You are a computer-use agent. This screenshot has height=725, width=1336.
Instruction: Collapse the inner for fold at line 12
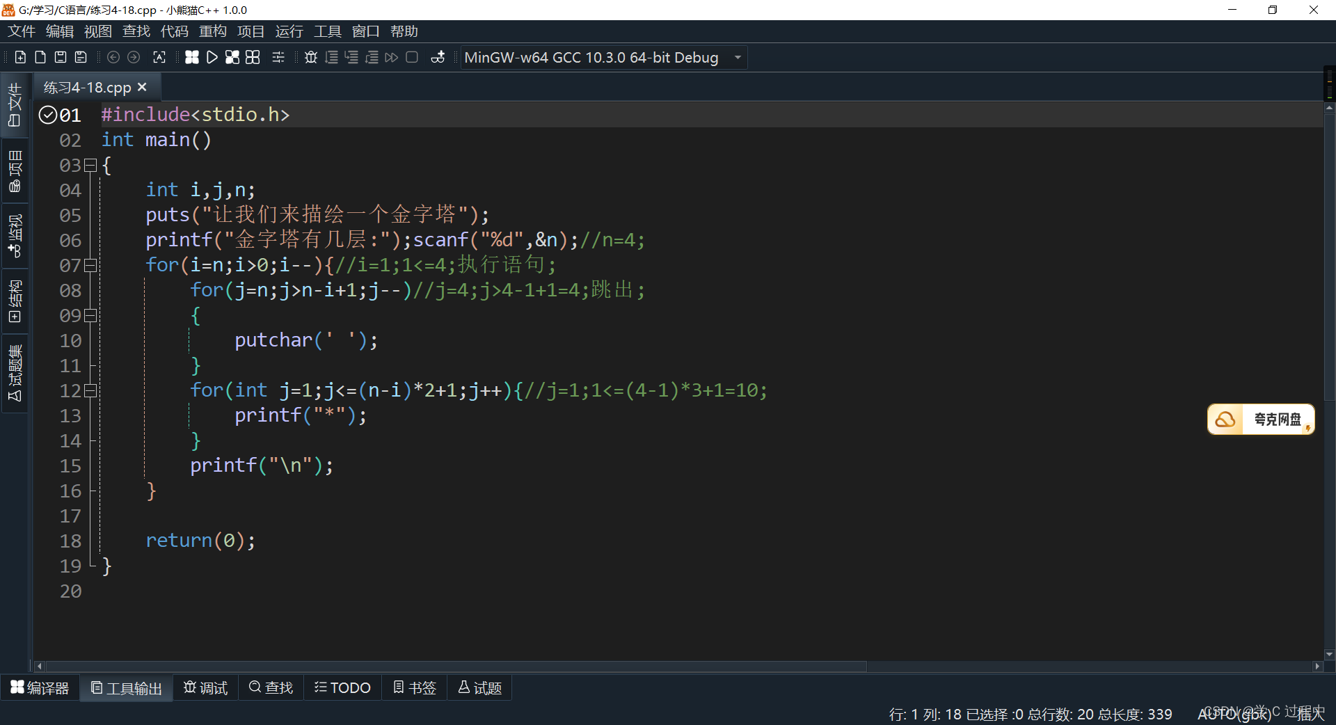pos(90,390)
